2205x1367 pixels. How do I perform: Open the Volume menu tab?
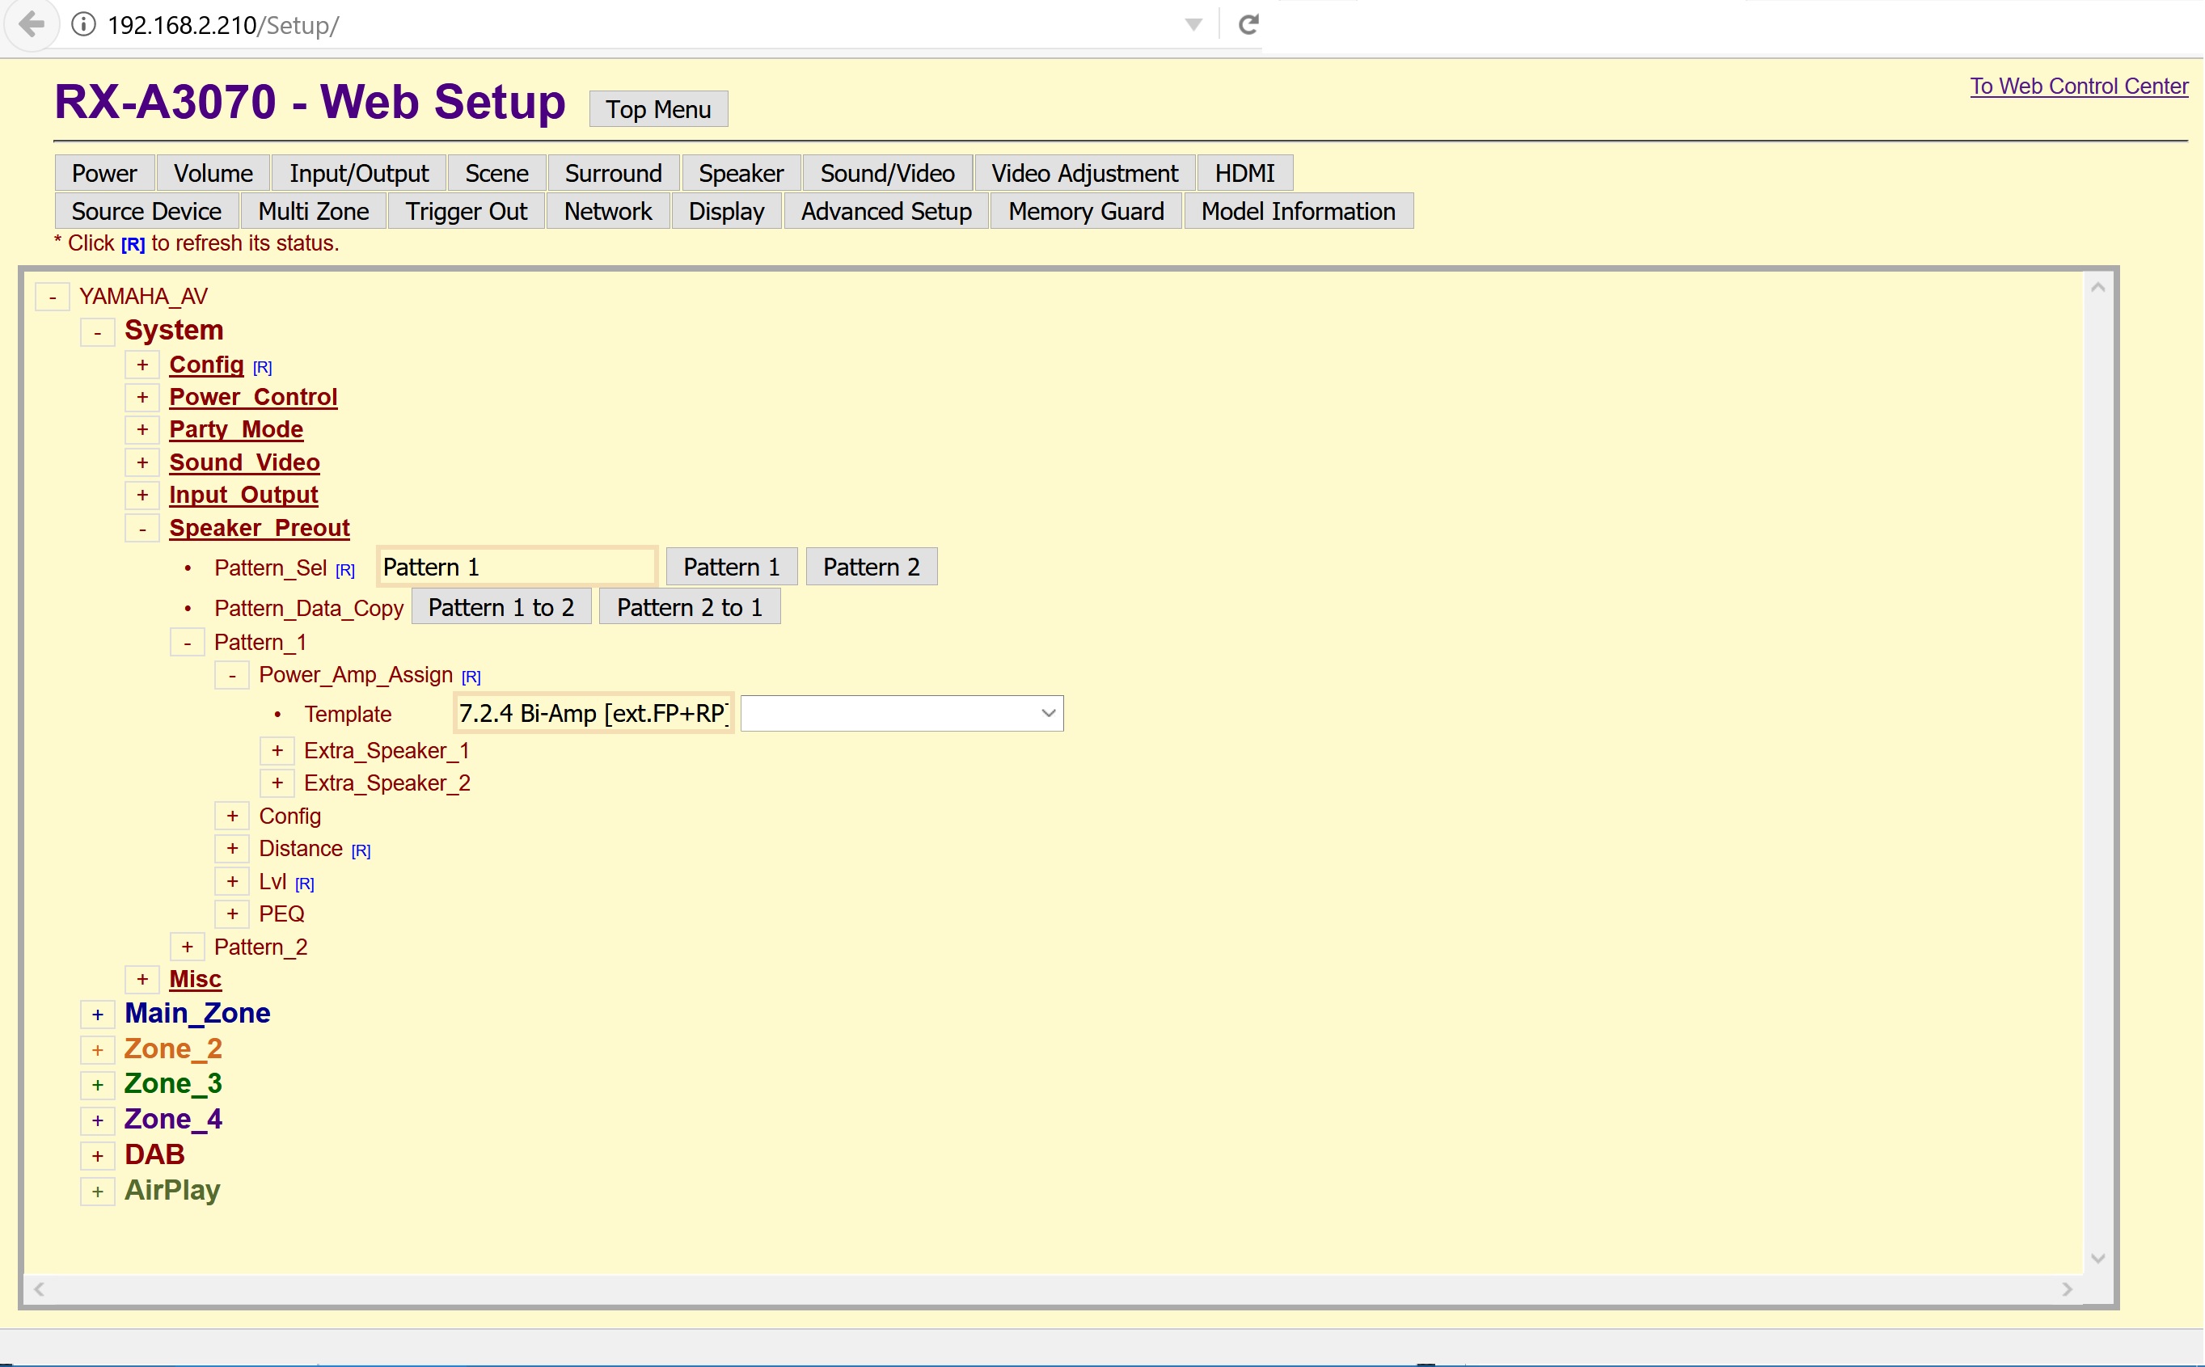coord(213,173)
